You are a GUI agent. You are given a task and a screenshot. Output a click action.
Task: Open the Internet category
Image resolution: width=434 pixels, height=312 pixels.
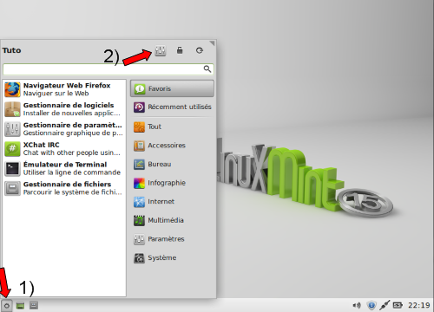coord(172,202)
